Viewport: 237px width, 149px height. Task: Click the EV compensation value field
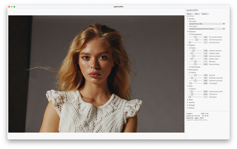pyautogui.click(x=205, y=37)
